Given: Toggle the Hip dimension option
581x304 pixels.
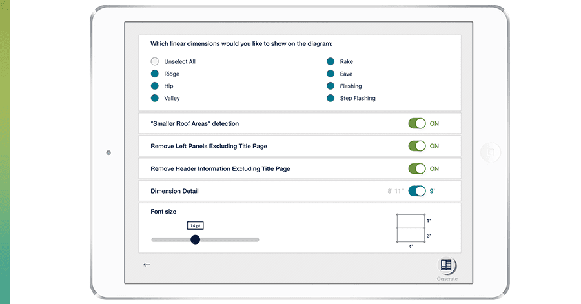Looking at the screenshot, I should tap(155, 86).
